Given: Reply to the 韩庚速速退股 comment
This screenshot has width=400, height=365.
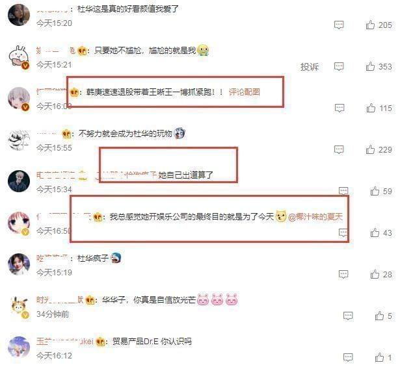Looking at the screenshot, I should point(340,108).
